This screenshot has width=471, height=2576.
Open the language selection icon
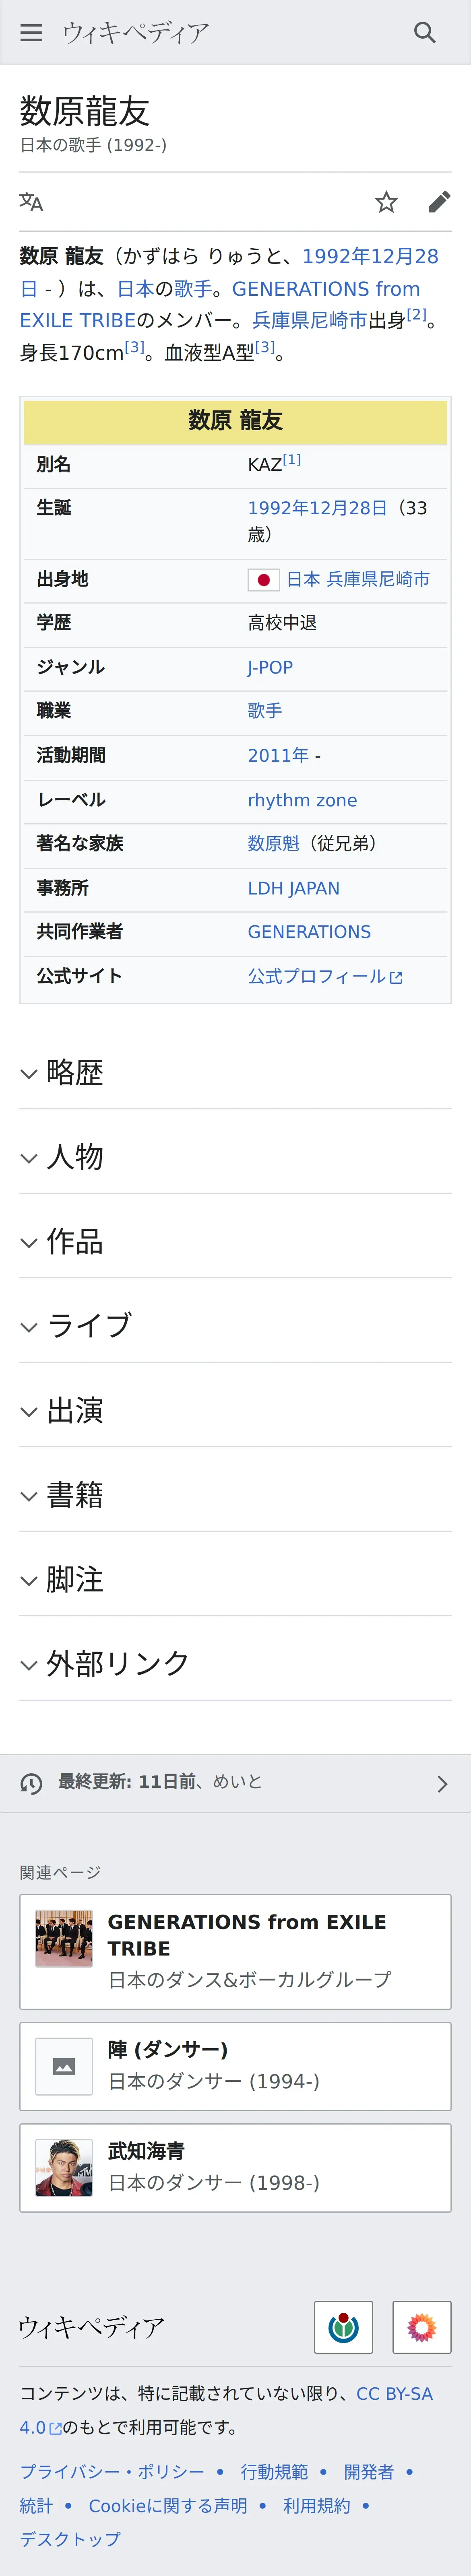point(32,202)
